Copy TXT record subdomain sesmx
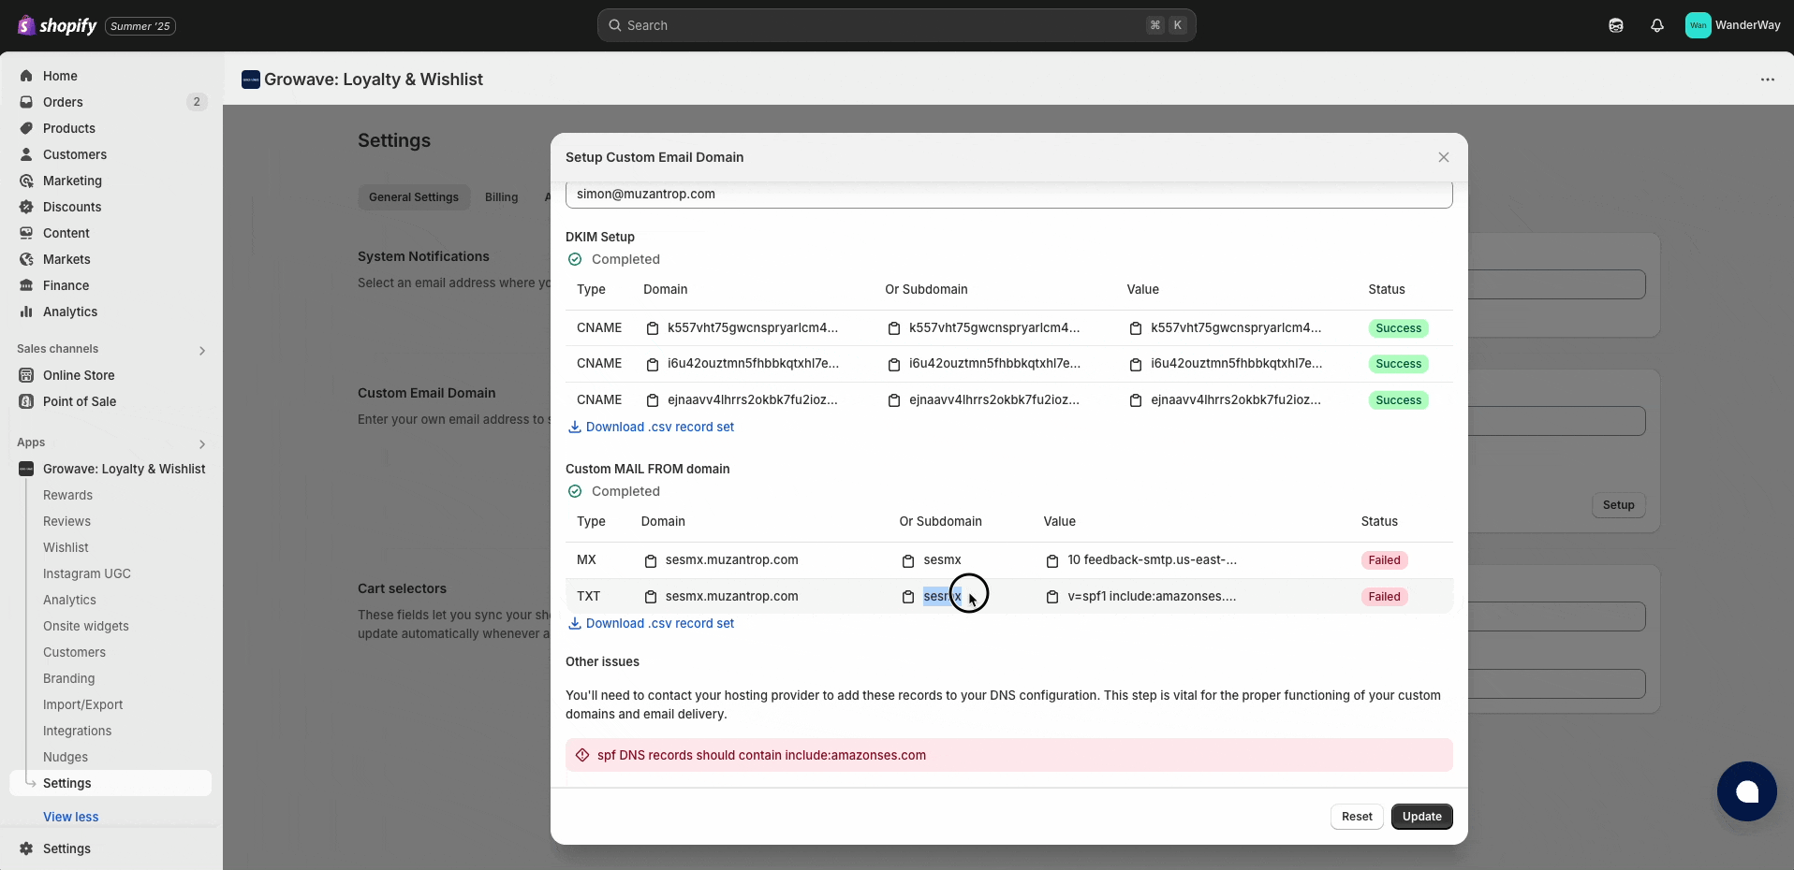The width and height of the screenshot is (1794, 870). click(x=908, y=597)
